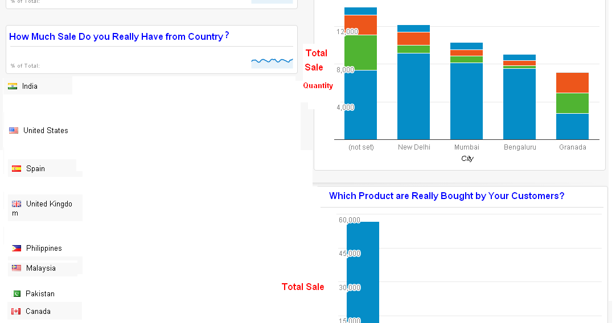
Task: Click the 30,000 y-axis value
Action: coord(350,287)
